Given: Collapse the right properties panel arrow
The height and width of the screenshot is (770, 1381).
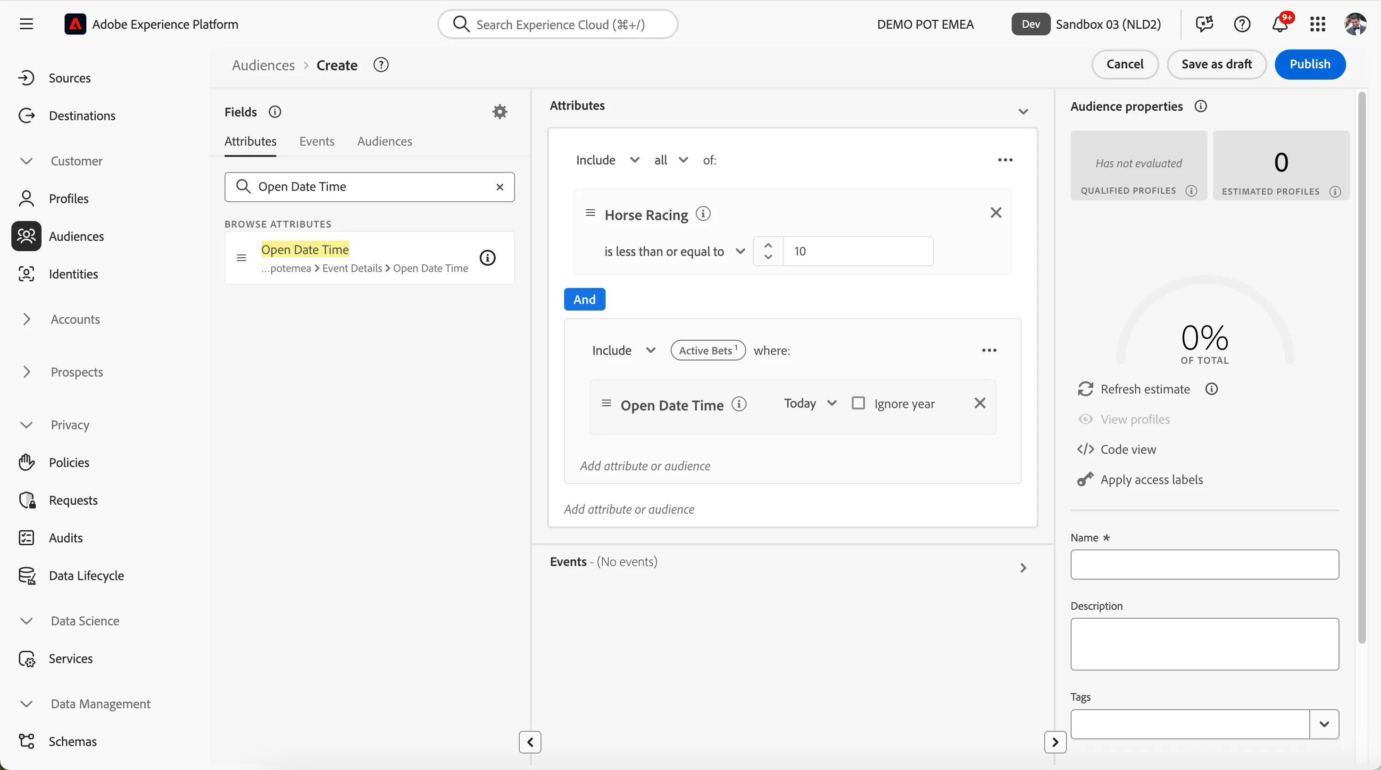Looking at the screenshot, I should [x=1055, y=742].
